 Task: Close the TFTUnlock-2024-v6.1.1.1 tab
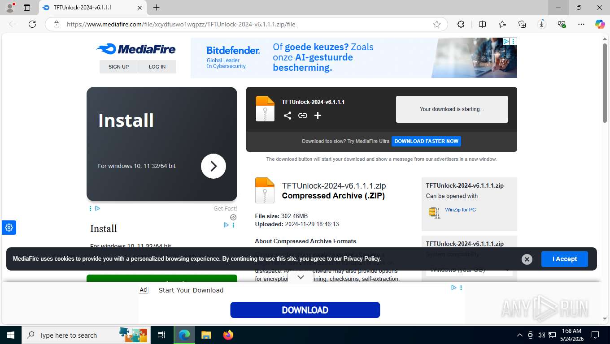(140, 8)
